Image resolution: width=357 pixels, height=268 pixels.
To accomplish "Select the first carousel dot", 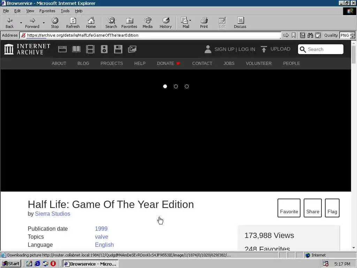I will click(165, 87).
